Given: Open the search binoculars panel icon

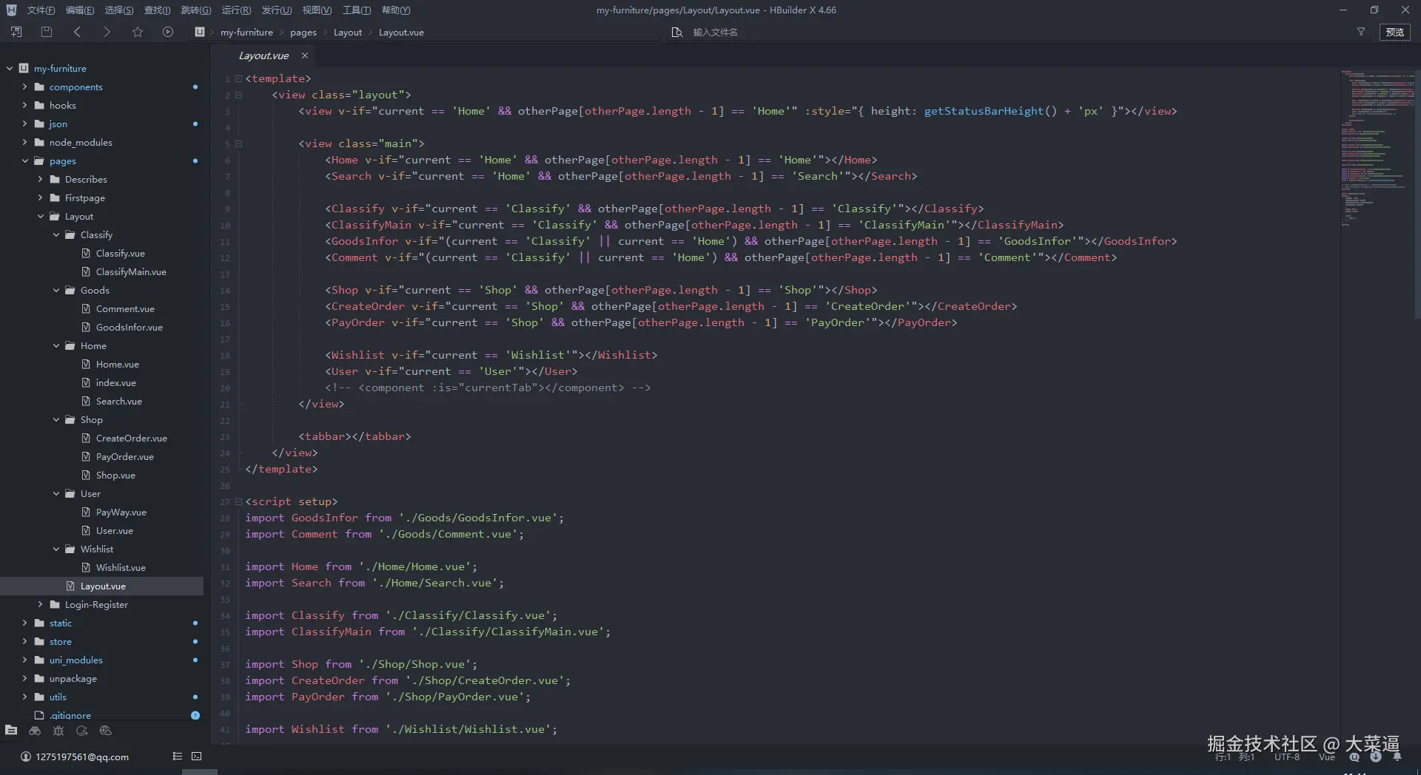Looking at the screenshot, I should 35,731.
